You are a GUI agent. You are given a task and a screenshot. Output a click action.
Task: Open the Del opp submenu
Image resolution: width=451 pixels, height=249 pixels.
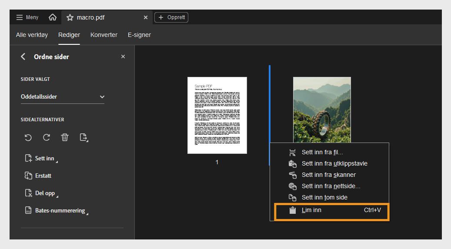(41, 193)
